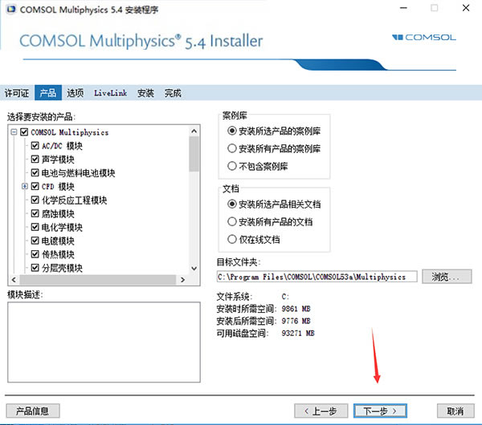This screenshot has height=425, width=482.
Task: Select 安装所选产品相关文档 radio option
Action: (x=232, y=204)
